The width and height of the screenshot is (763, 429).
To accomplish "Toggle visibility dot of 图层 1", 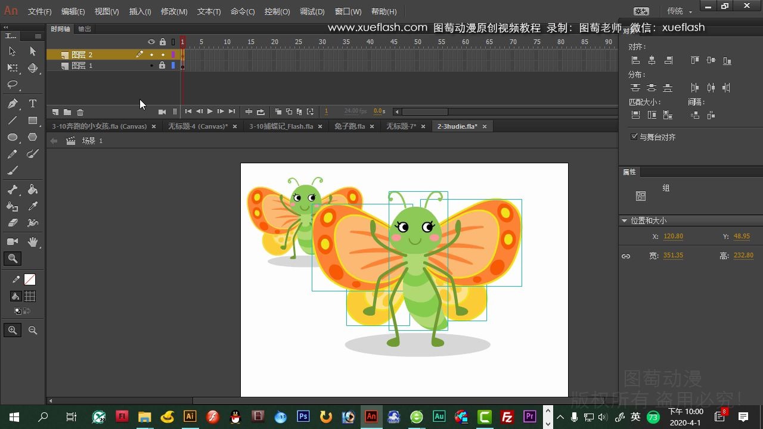I will (151, 66).
